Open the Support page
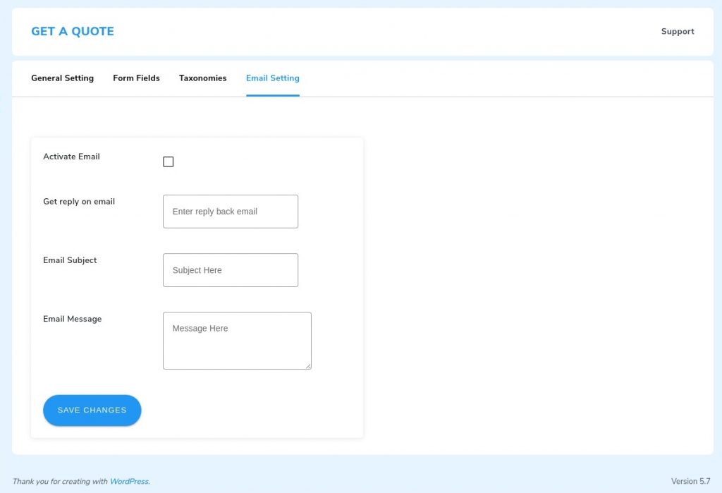The height and width of the screenshot is (493, 722). [677, 31]
